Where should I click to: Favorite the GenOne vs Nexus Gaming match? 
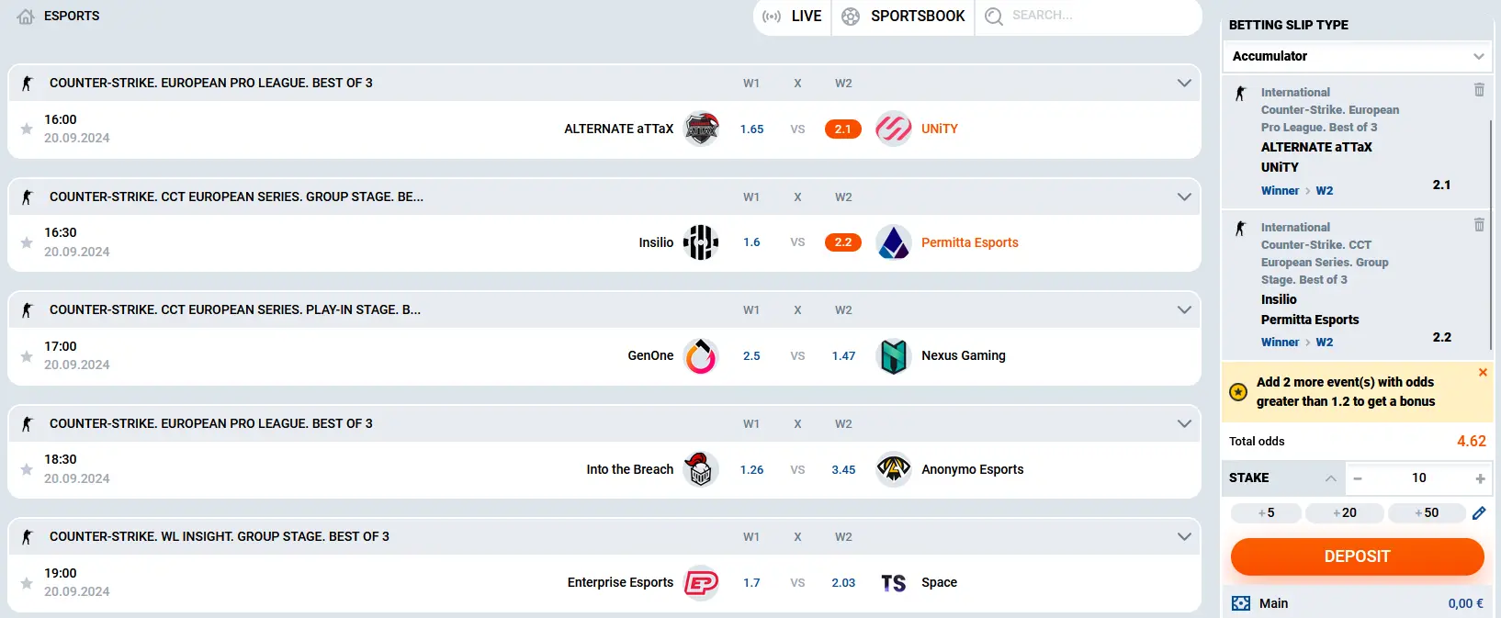coord(26,355)
